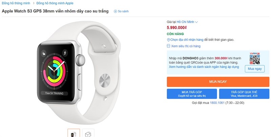This screenshot has width=271, height=137.
Task: Click the plus icon beside So sánh
Action: [x=115, y=12]
